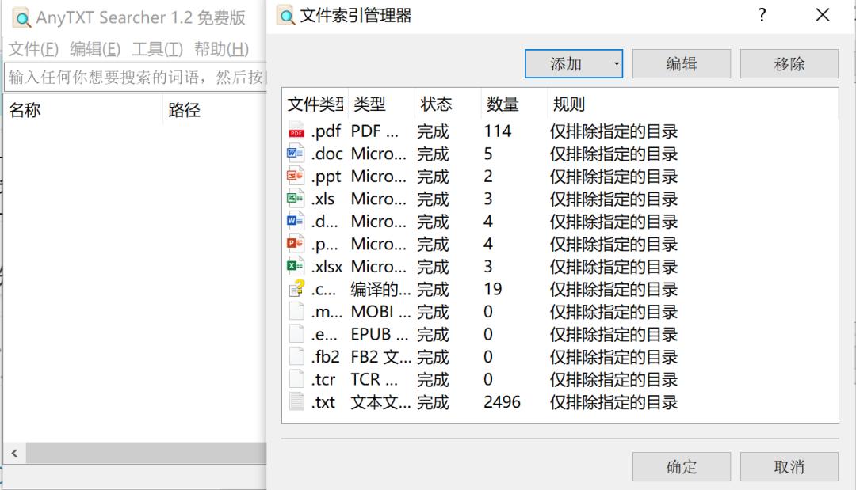Click the 路径 column header in the main window
The image size is (856, 490).
point(184,110)
